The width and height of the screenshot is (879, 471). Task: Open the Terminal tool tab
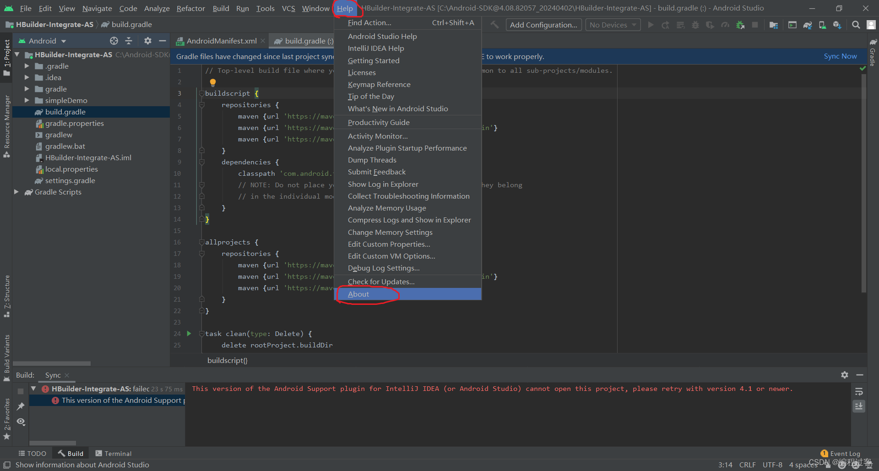coord(113,453)
